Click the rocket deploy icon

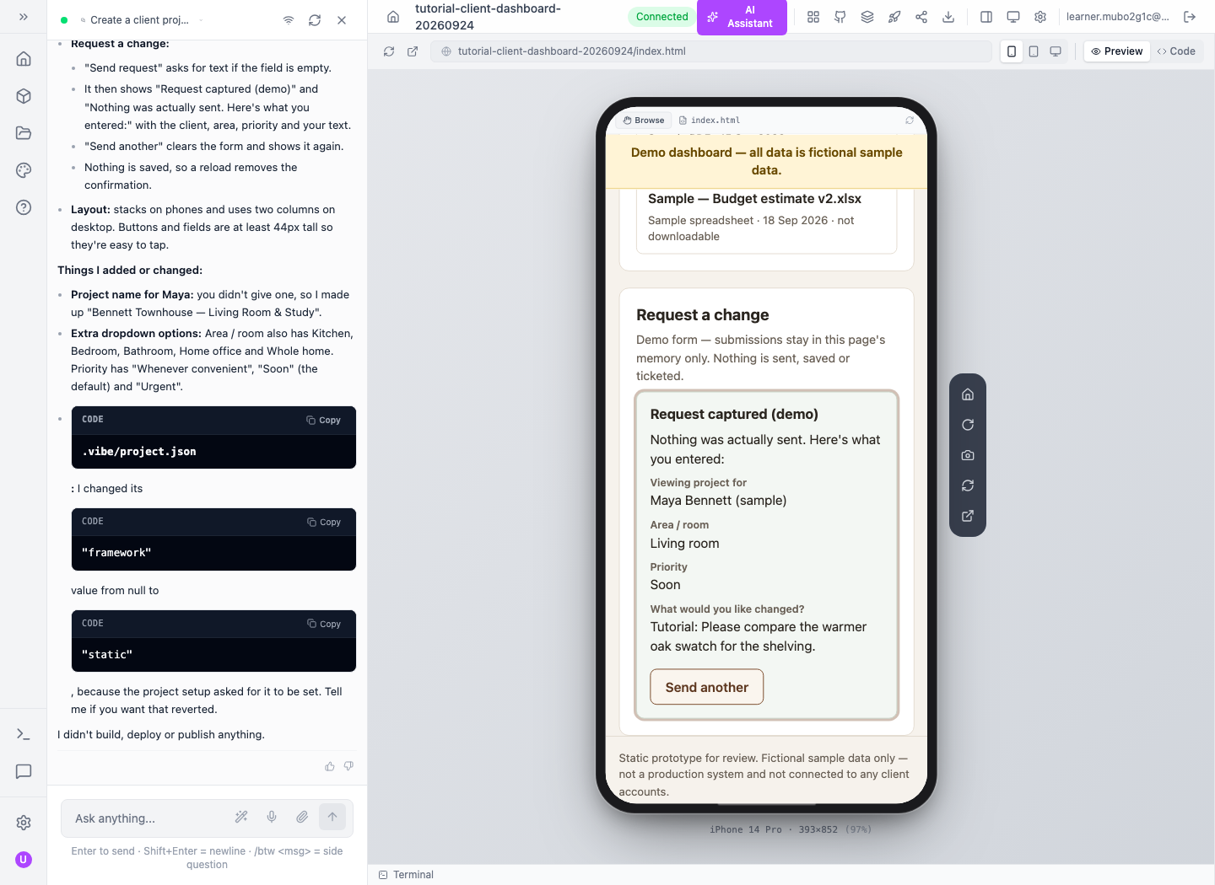click(x=894, y=17)
